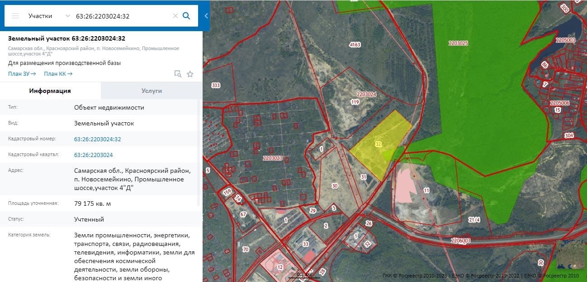Click parcel 30 on the map
Screen dimensions: 587x282
click(x=335, y=185)
